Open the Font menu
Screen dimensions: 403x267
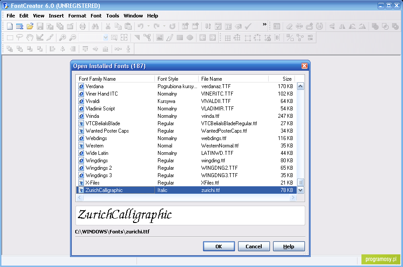click(96, 16)
